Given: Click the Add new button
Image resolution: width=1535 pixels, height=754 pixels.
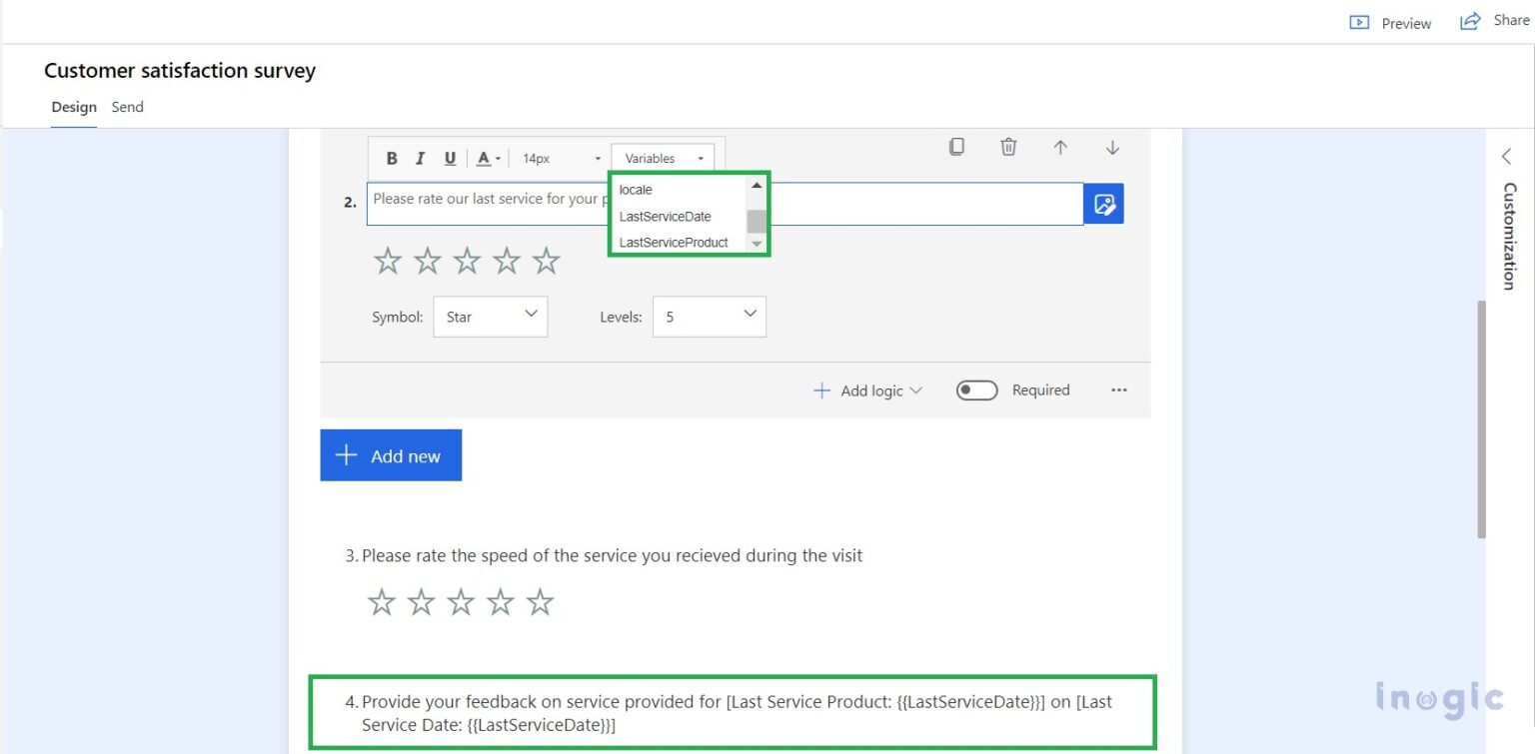Looking at the screenshot, I should tap(391, 455).
